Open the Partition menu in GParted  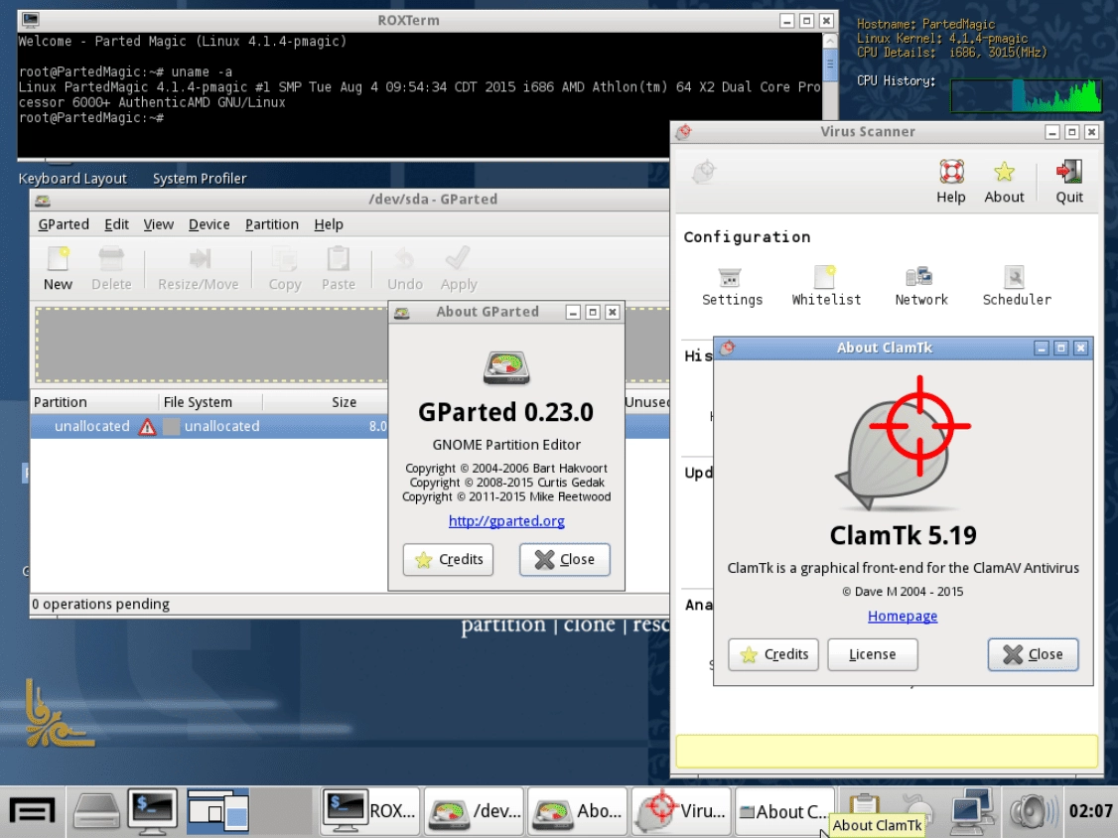click(272, 224)
